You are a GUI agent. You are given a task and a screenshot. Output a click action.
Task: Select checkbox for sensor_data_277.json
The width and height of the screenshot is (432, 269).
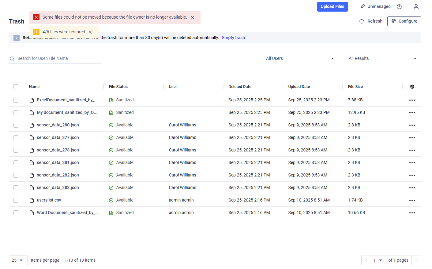click(x=16, y=138)
